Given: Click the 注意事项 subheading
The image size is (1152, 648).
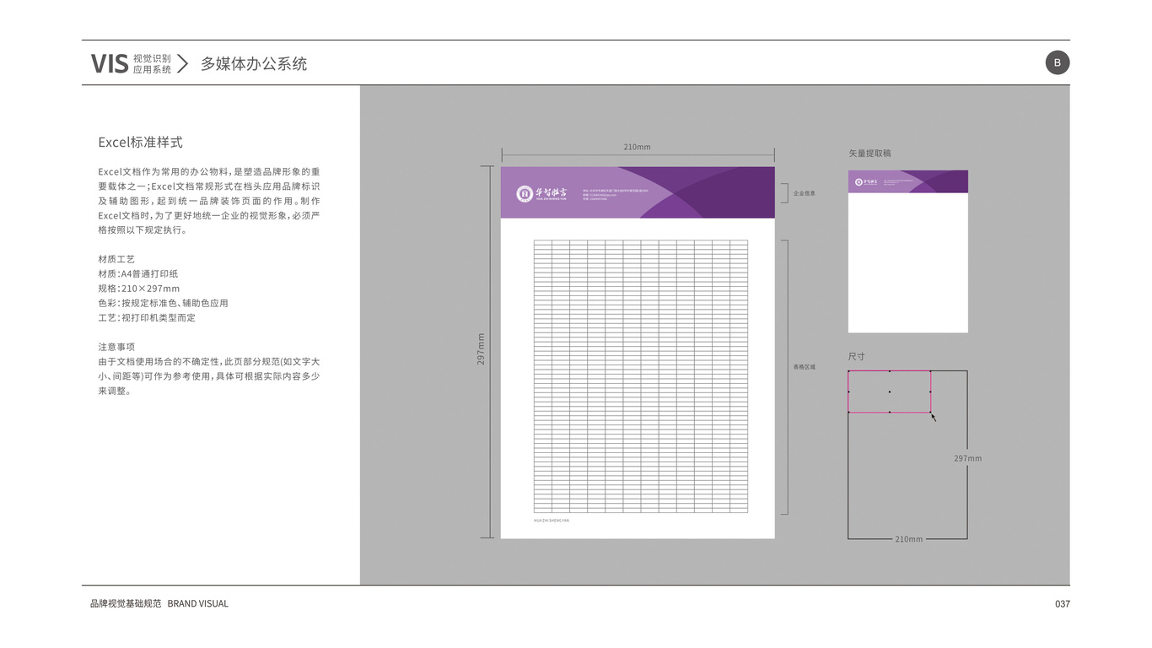Looking at the screenshot, I should (x=116, y=347).
